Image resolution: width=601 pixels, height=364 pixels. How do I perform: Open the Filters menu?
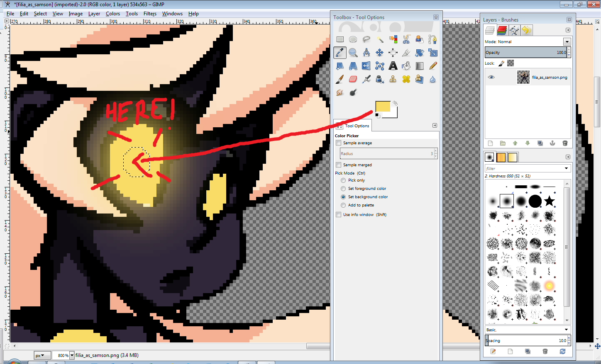[150, 14]
